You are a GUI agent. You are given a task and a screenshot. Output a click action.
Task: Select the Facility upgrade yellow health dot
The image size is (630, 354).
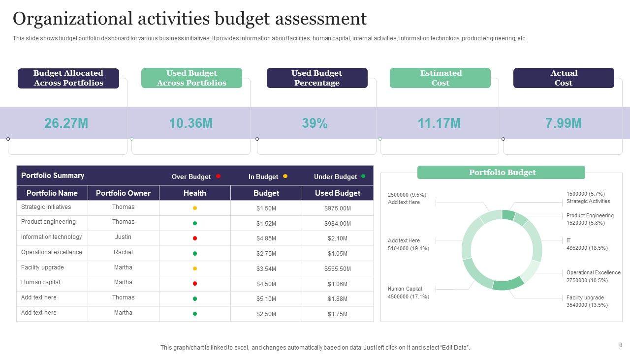[x=195, y=268]
